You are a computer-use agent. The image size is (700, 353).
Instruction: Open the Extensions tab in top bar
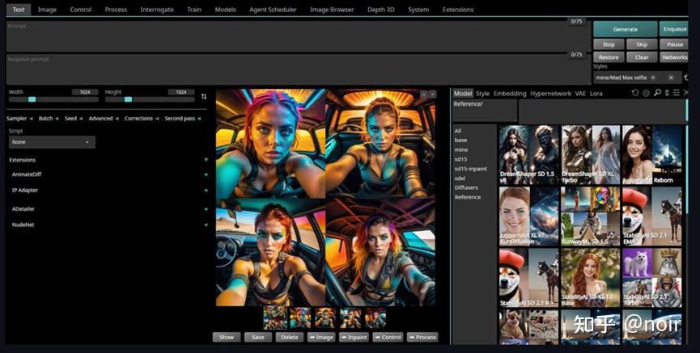pyautogui.click(x=458, y=10)
